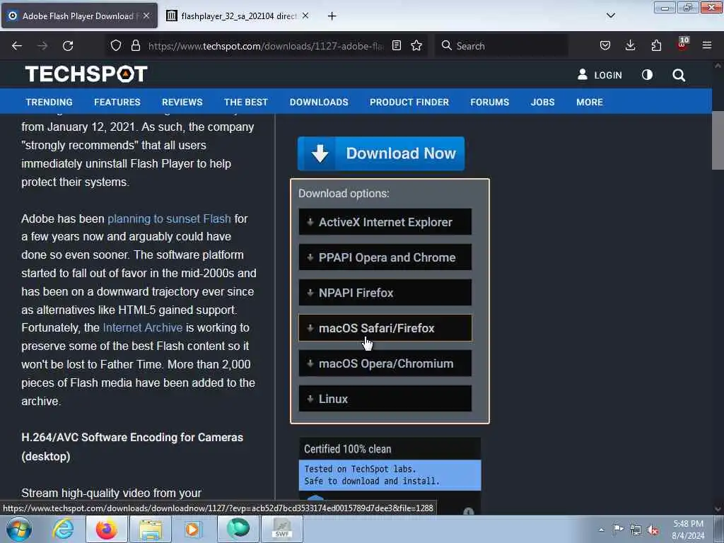Click the green round taskbar app icon
This screenshot has height=543, width=724.
238,529
